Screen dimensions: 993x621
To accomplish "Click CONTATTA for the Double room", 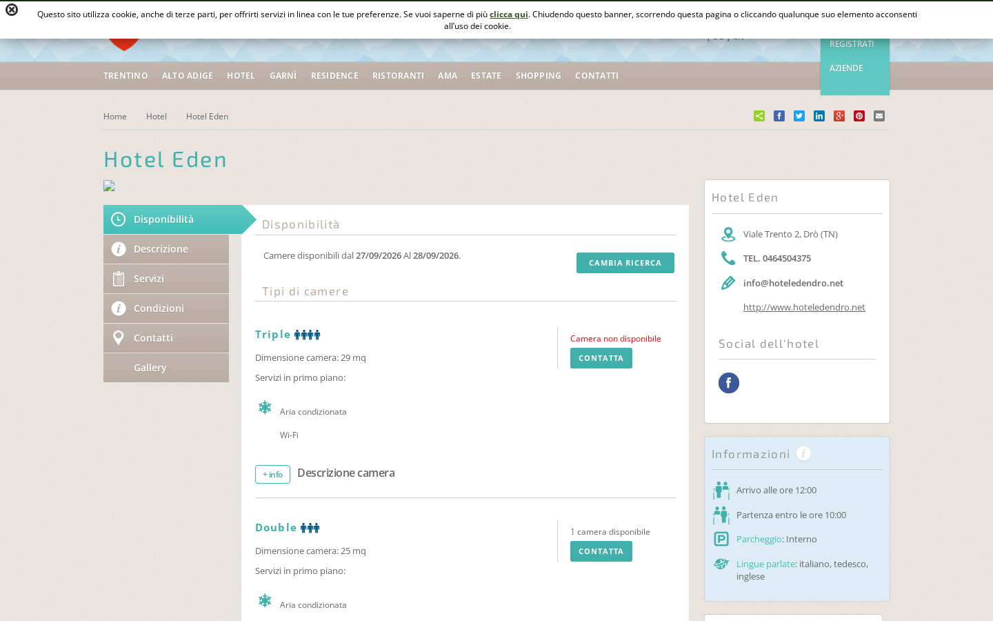I will 601,551.
